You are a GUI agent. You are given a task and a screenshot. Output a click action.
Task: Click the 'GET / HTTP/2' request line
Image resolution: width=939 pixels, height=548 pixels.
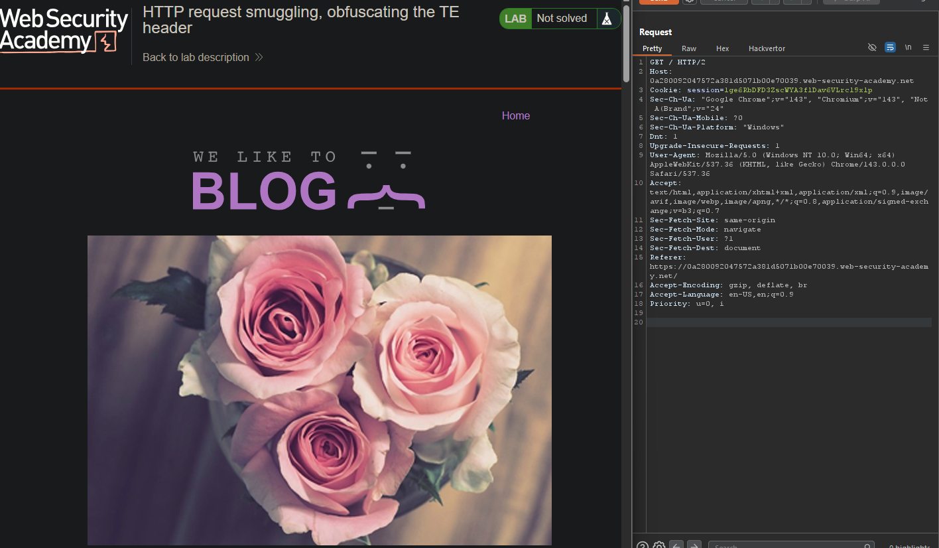coord(678,62)
